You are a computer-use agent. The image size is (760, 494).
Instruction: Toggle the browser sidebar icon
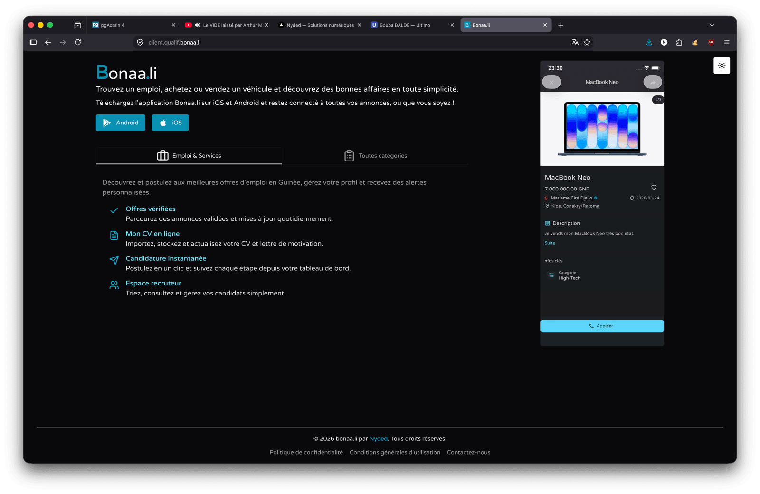coord(33,42)
